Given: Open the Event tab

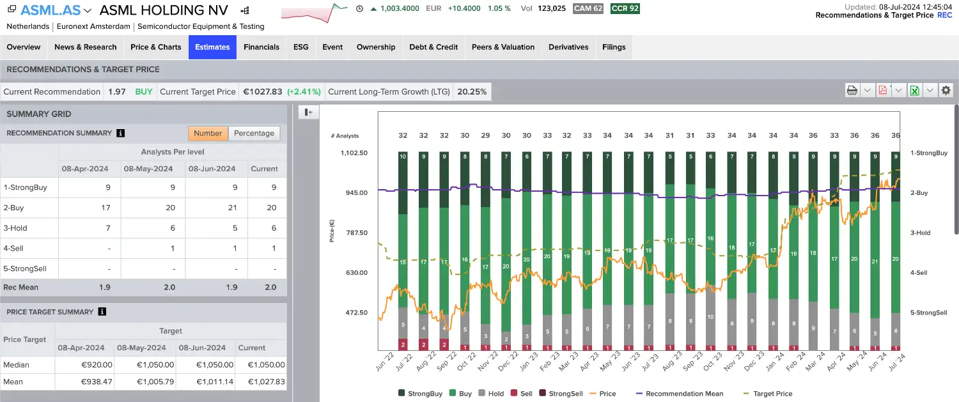Looking at the screenshot, I should click(332, 47).
